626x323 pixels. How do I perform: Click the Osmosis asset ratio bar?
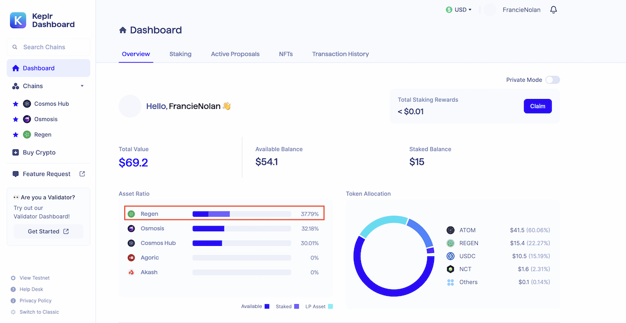[x=242, y=229]
